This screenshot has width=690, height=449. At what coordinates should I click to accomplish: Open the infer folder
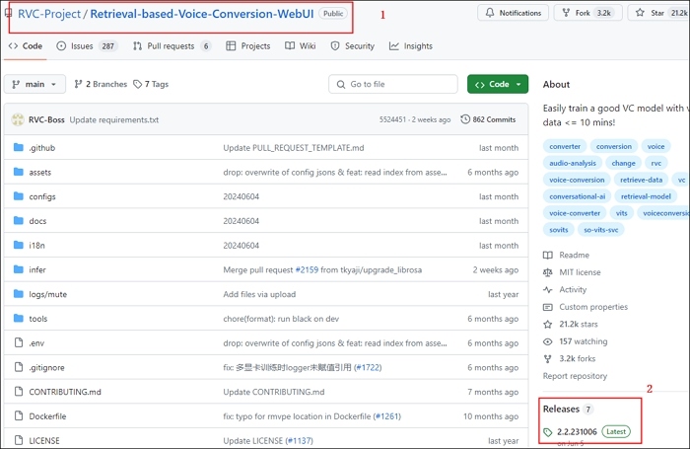pyautogui.click(x=38, y=269)
